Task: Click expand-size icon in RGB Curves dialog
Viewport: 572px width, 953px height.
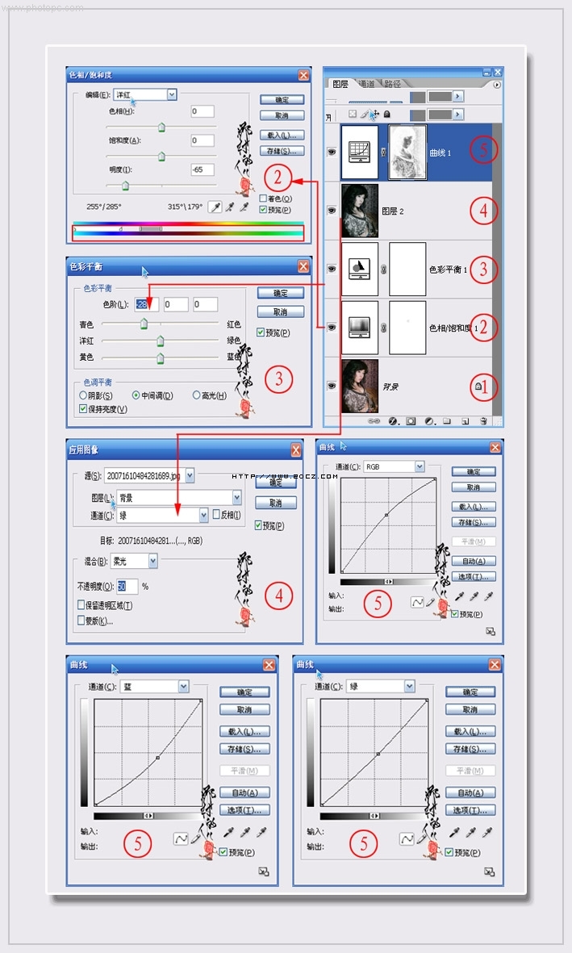Action: [491, 632]
